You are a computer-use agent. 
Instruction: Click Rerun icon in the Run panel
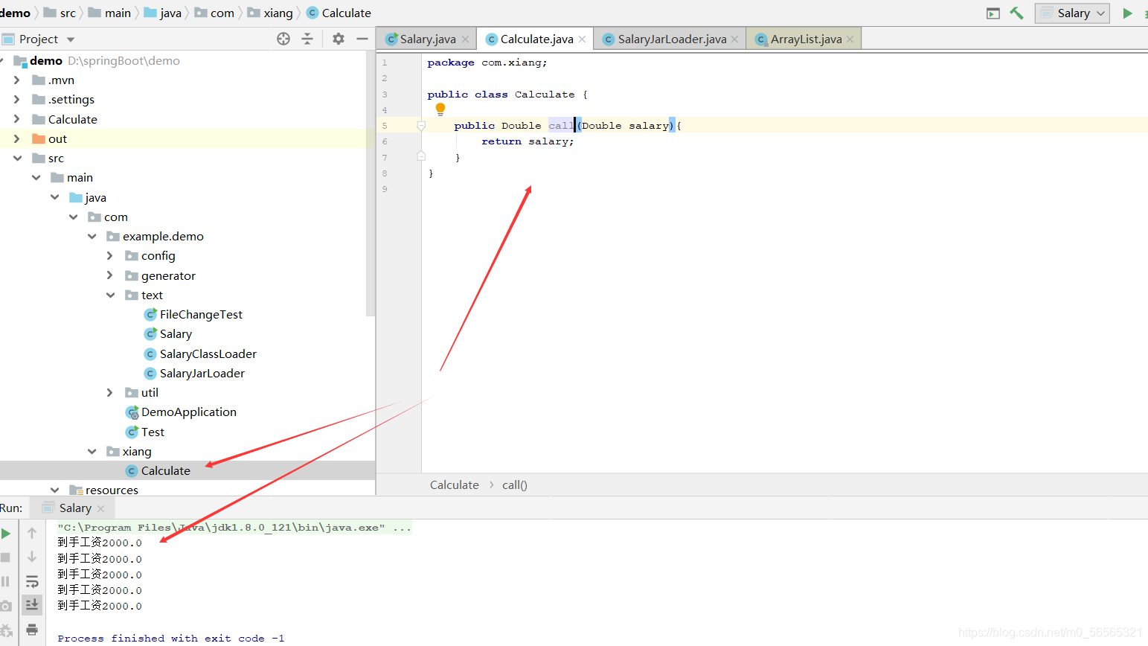pos(7,533)
